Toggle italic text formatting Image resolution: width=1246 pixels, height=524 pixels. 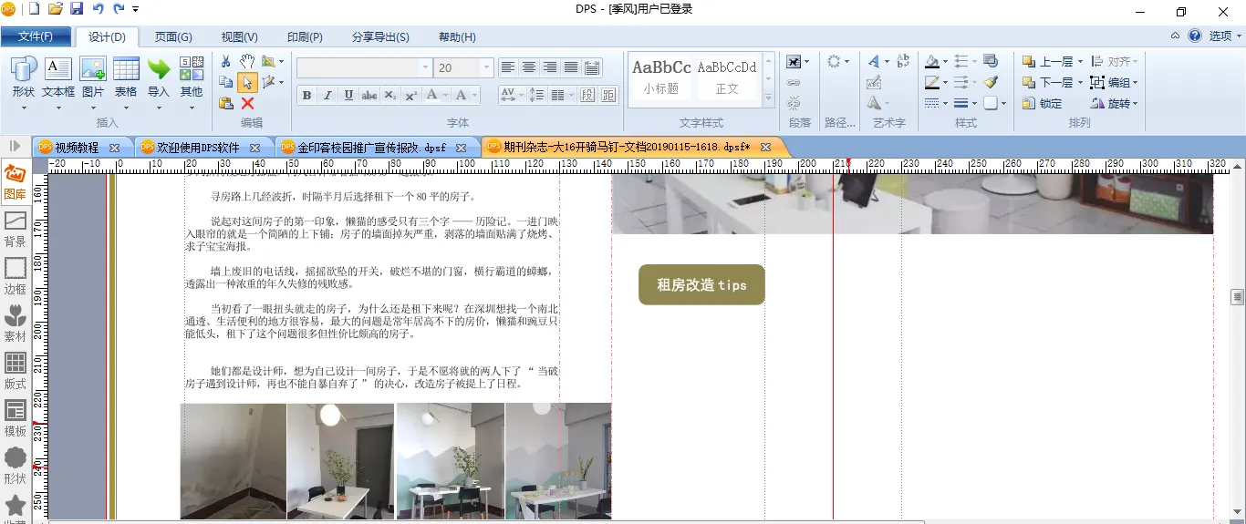click(327, 96)
